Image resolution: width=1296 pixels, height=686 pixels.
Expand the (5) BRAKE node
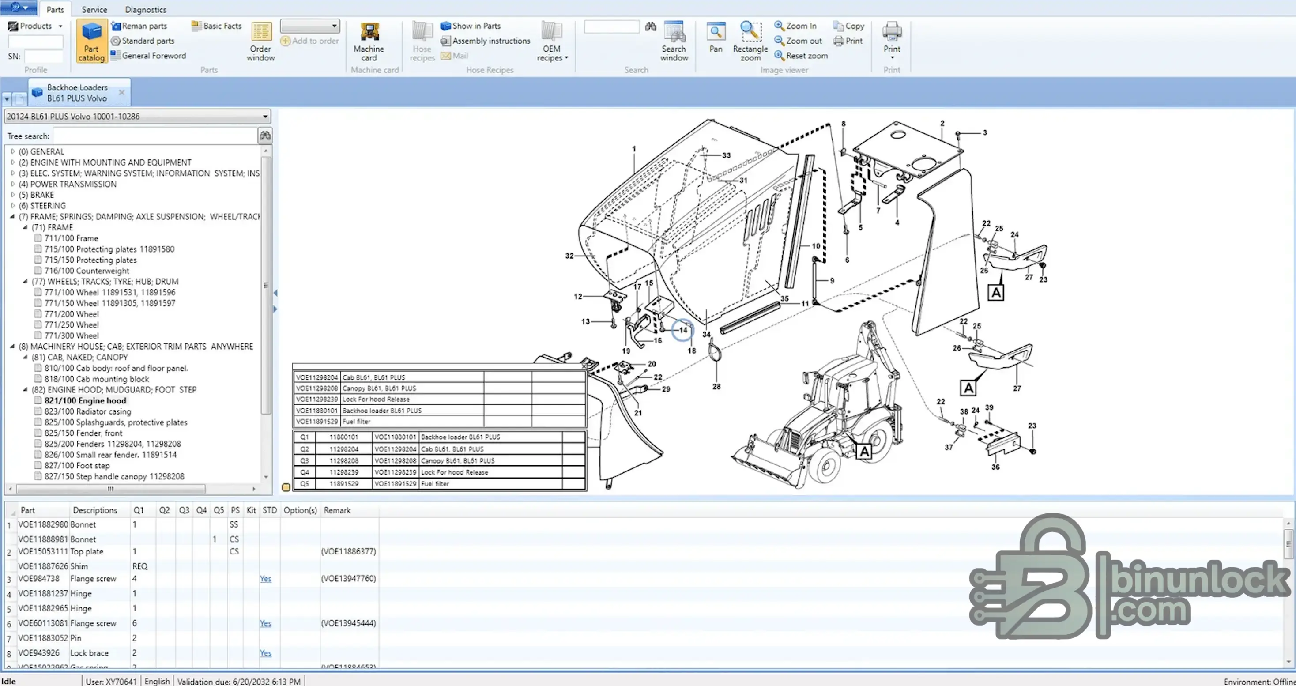point(12,194)
